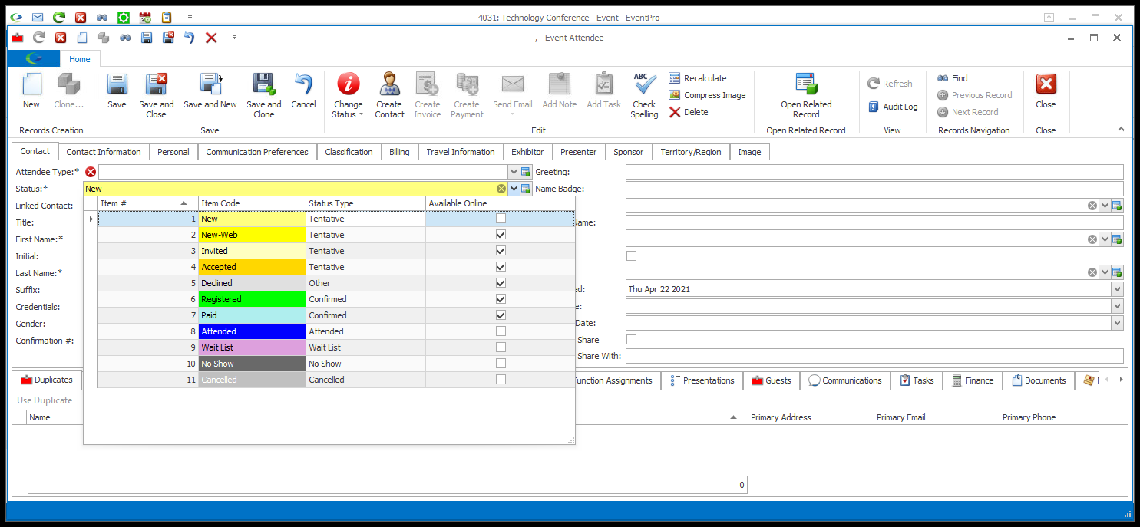The height and width of the screenshot is (527, 1140).
Task: Select the Home ribbon tab
Action: click(x=80, y=59)
